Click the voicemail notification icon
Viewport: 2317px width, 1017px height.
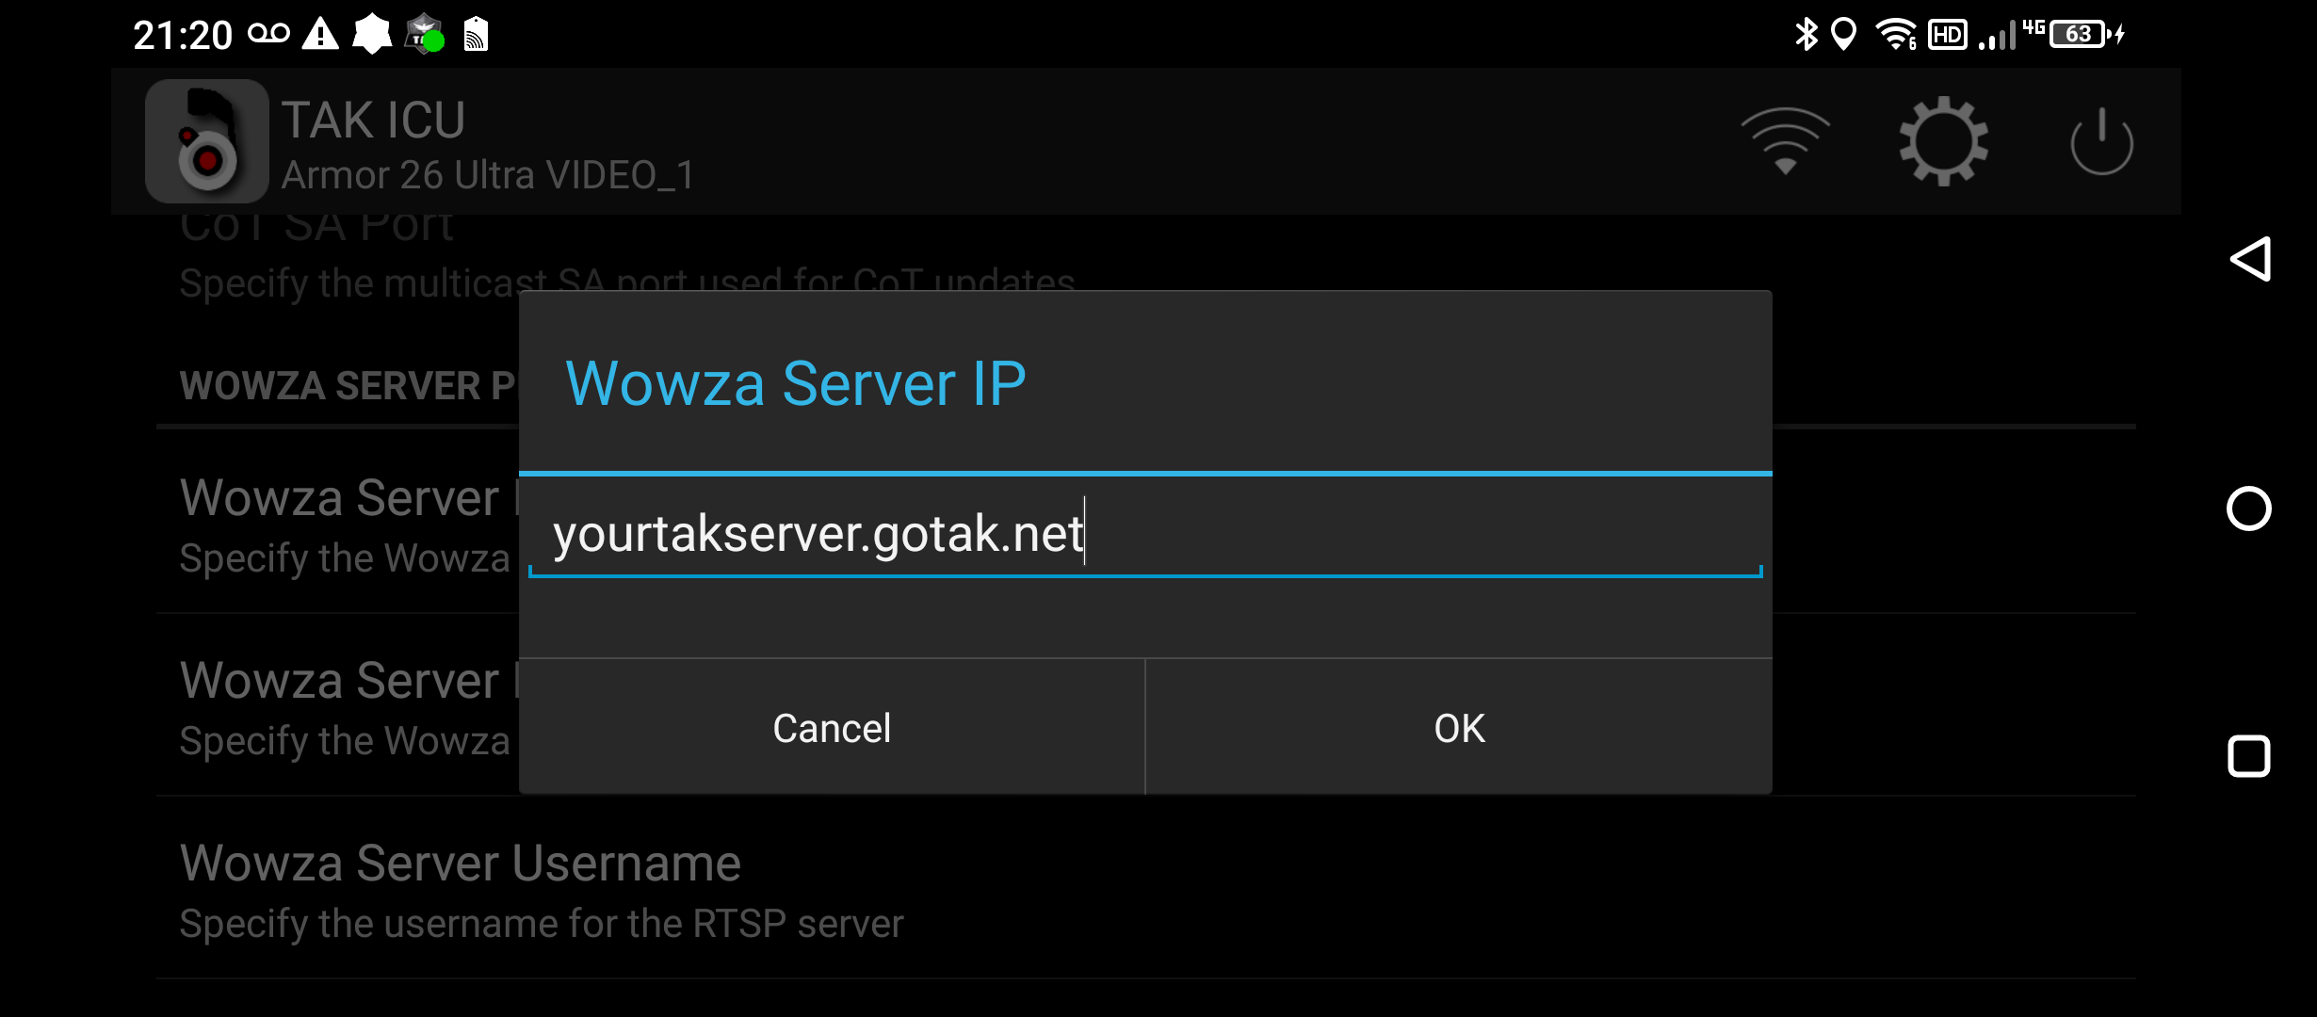pyautogui.click(x=268, y=35)
